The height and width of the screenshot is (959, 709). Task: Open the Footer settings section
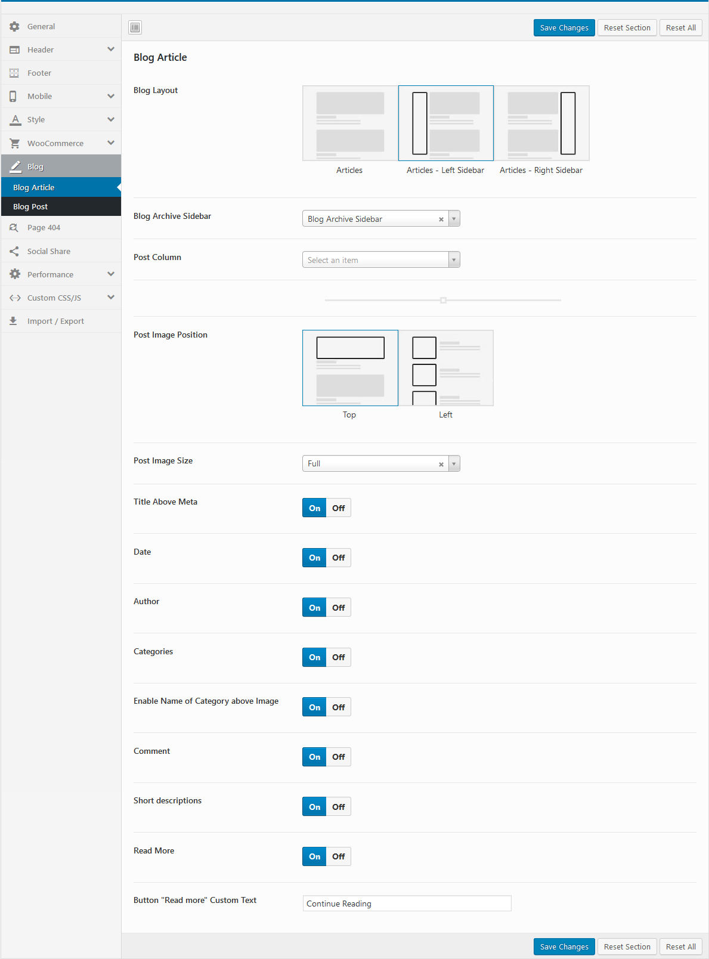(61, 73)
